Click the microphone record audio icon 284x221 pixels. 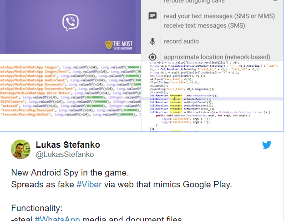pyautogui.click(x=152, y=41)
